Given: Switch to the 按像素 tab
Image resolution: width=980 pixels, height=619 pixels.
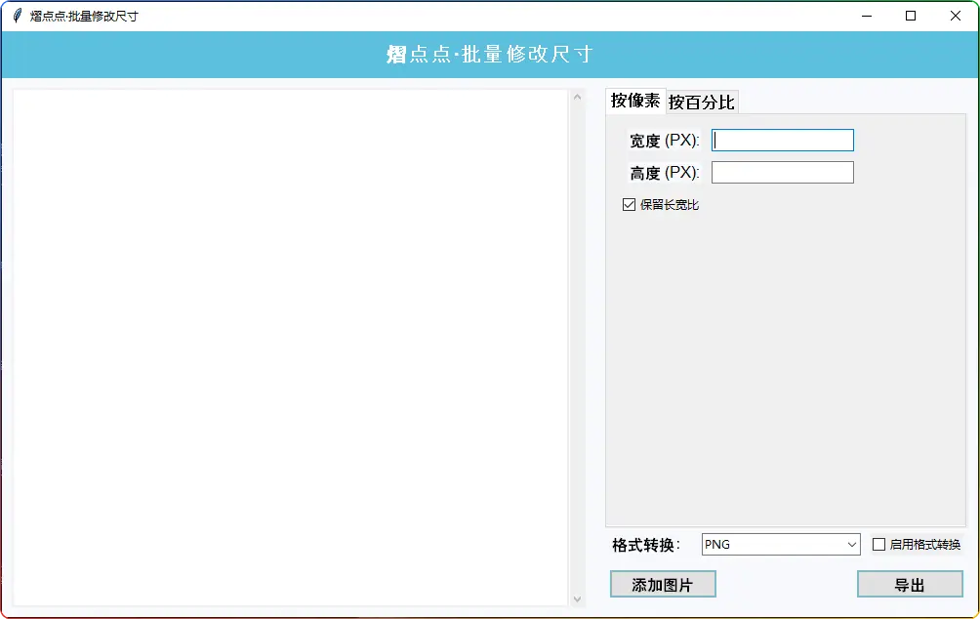Looking at the screenshot, I should click(x=635, y=101).
